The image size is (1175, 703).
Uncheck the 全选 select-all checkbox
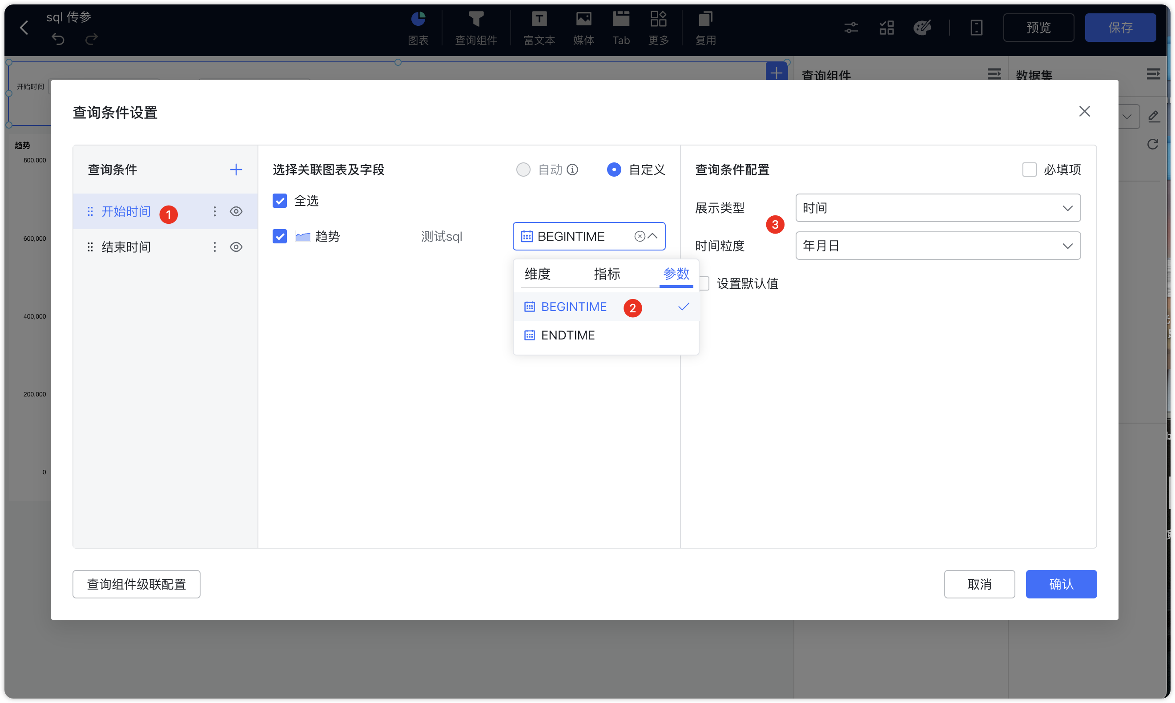[x=280, y=200]
